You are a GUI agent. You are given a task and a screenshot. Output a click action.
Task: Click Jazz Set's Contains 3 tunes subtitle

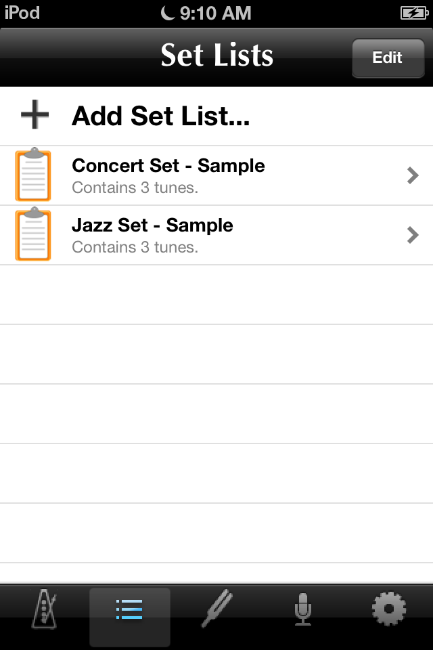coord(135,248)
